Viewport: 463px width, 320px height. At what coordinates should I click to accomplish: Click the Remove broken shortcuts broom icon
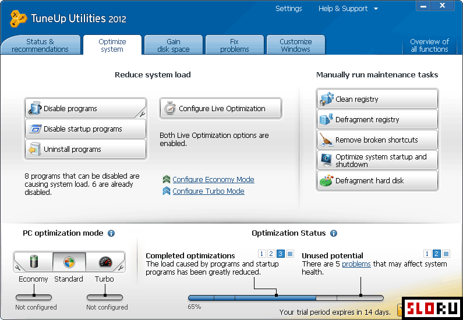[x=326, y=140]
